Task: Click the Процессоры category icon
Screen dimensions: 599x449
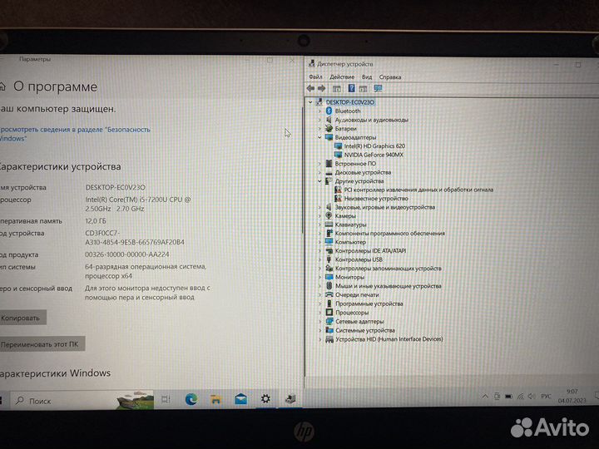Action: click(x=329, y=313)
